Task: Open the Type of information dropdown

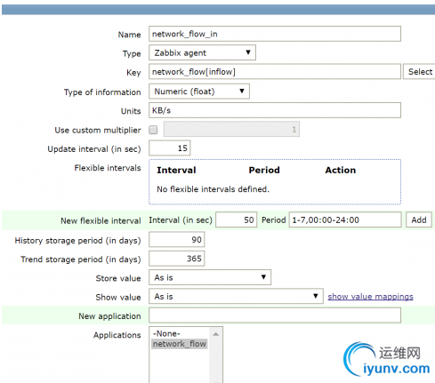Action: (199, 92)
